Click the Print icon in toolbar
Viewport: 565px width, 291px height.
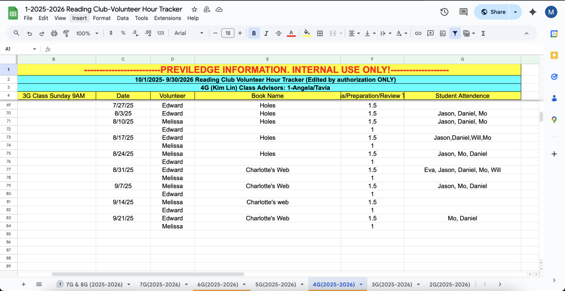pyautogui.click(x=54, y=34)
